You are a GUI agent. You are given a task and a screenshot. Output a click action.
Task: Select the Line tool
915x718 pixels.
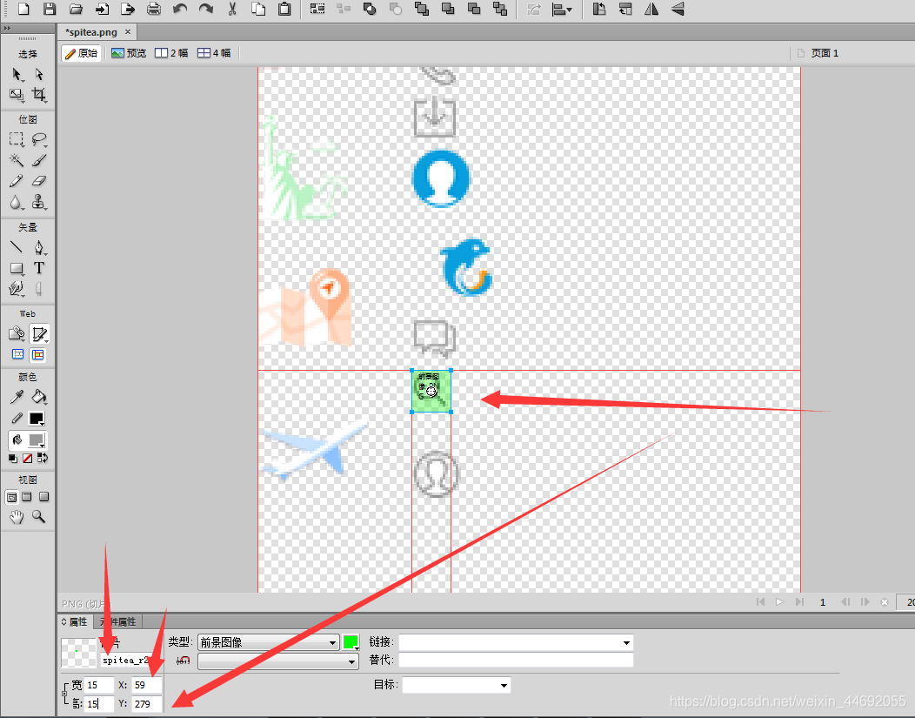click(17, 247)
